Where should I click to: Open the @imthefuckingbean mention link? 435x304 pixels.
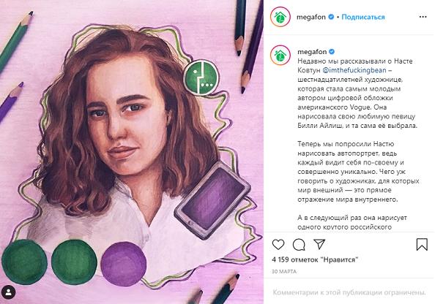click(x=354, y=70)
